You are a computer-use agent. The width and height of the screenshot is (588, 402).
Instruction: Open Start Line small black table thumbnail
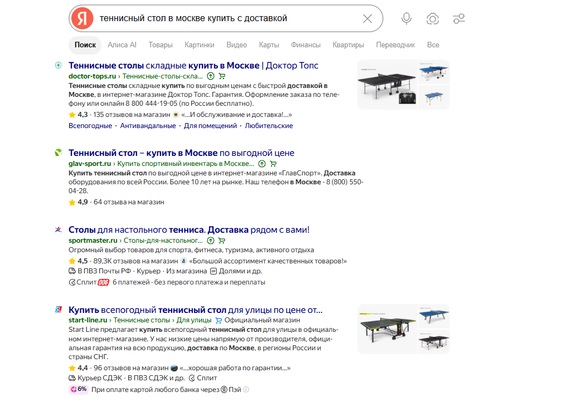434,342
